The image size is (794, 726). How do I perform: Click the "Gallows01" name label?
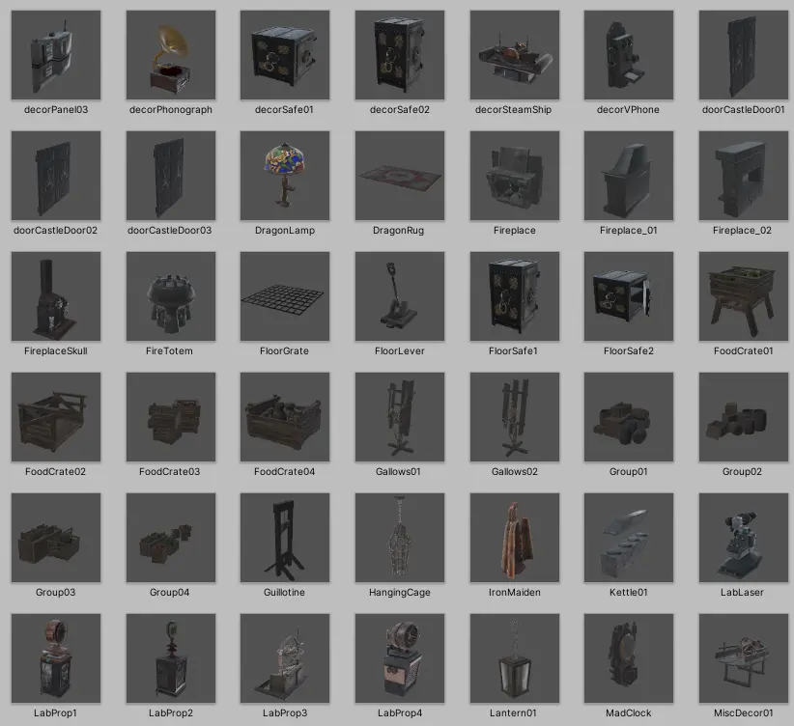[x=398, y=472]
